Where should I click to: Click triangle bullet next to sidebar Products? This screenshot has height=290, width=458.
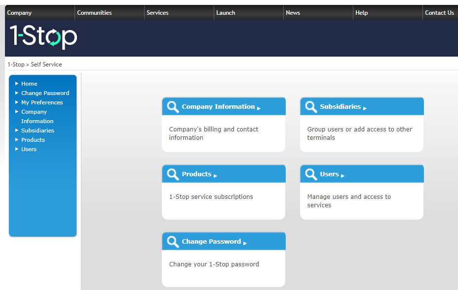coord(17,140)
